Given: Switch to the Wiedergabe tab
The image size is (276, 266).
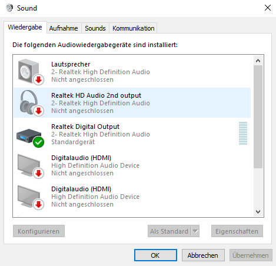Looking at the screenshot, I should pyautogui.click(x=25, y=27).
